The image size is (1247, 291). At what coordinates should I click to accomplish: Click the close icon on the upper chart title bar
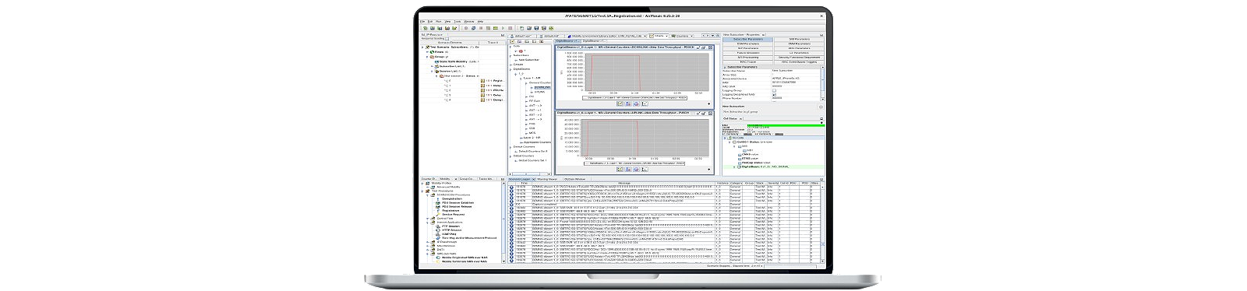click(711, 47)
